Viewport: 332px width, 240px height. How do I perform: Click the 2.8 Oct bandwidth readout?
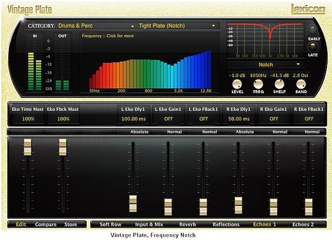pos(300,76)
